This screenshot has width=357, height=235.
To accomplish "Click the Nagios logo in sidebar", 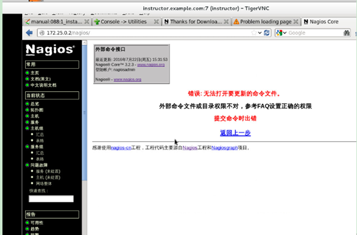I will pyautogui.click(x=50, y=50).
